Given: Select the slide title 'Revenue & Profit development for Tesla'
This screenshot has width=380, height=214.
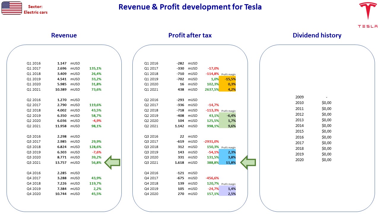Looking at the screenshot, I should tap(190, 7).
